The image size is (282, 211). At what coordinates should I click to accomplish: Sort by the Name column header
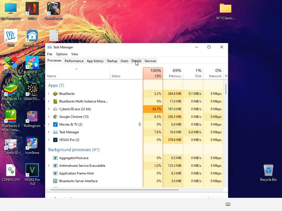pos(77,74)
